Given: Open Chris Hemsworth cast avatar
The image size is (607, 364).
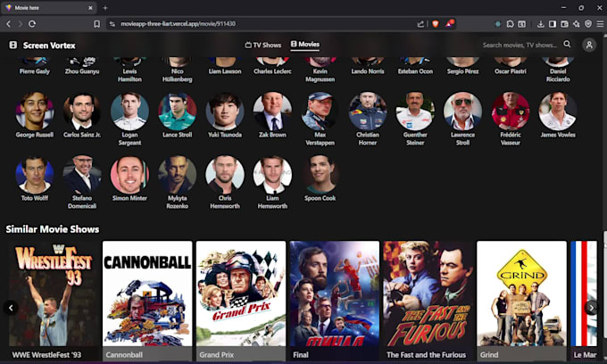Looking at the screenshot, I should pos(225,174).
